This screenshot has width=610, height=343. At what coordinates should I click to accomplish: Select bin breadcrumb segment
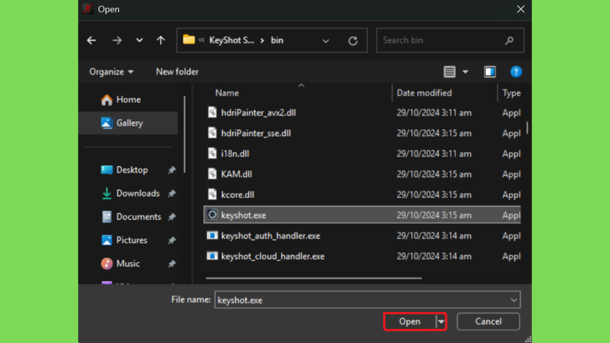[277, 40]
